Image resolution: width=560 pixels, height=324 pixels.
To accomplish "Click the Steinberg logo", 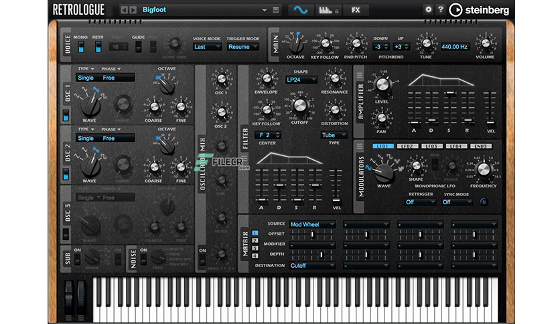I will pyautogui.click(x=479, y=10).
